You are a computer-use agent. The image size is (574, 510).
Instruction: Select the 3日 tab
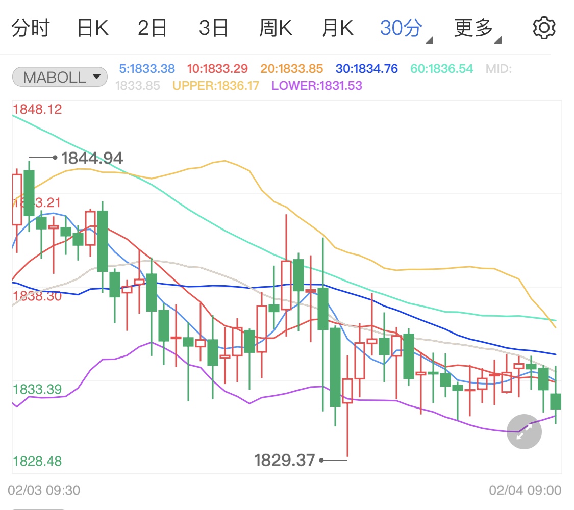coord(213,28)
